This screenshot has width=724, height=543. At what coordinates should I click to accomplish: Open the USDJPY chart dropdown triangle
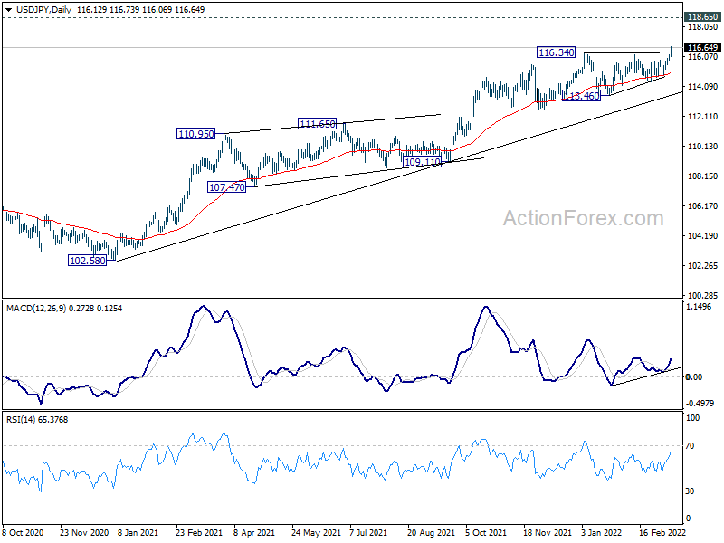(x=9, y=10)
